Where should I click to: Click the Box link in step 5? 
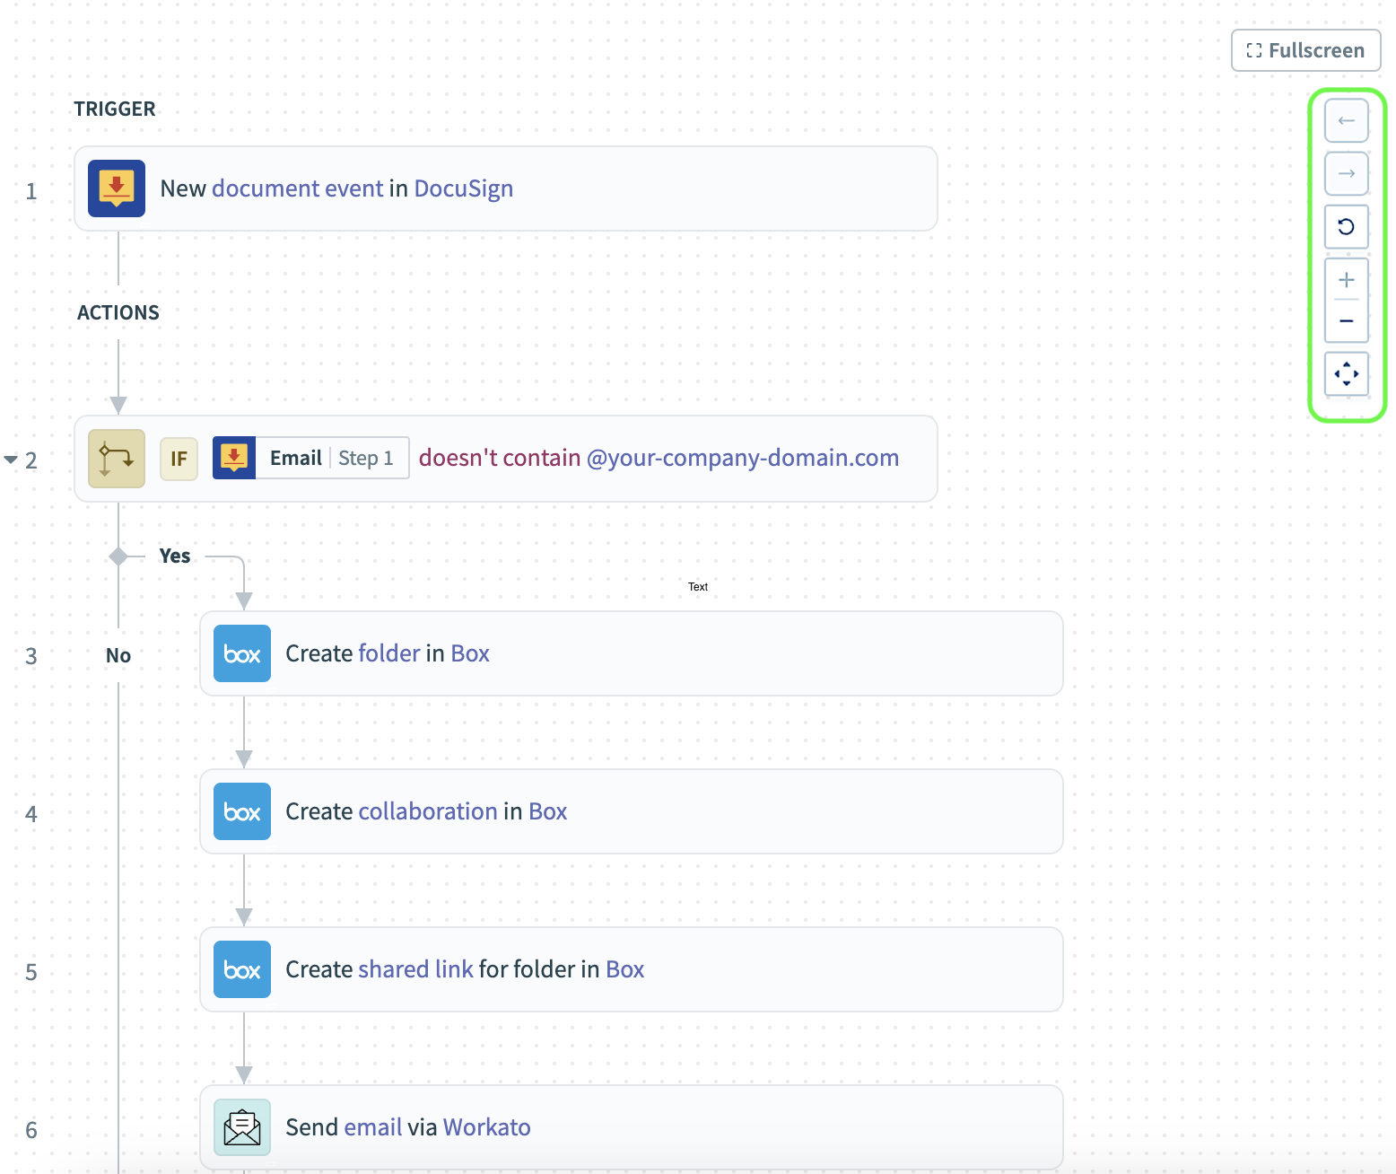coord(625,969)
